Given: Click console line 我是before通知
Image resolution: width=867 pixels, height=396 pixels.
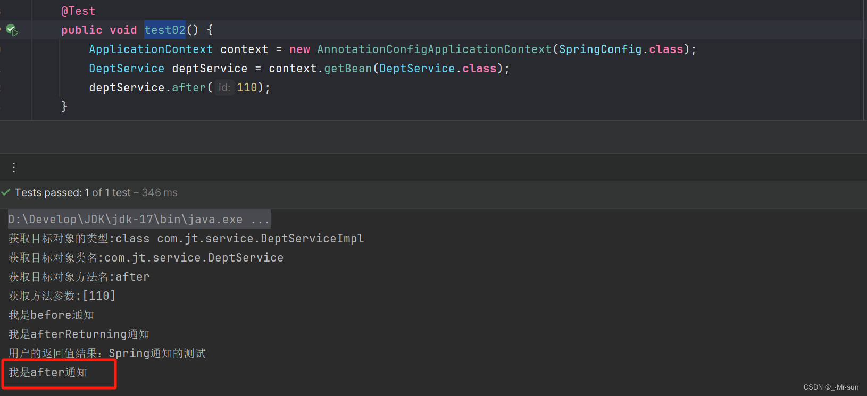Looking at the screenshot, I should pyautogui.click(x=51, y=315).
